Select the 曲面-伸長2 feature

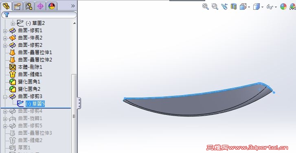30,38
